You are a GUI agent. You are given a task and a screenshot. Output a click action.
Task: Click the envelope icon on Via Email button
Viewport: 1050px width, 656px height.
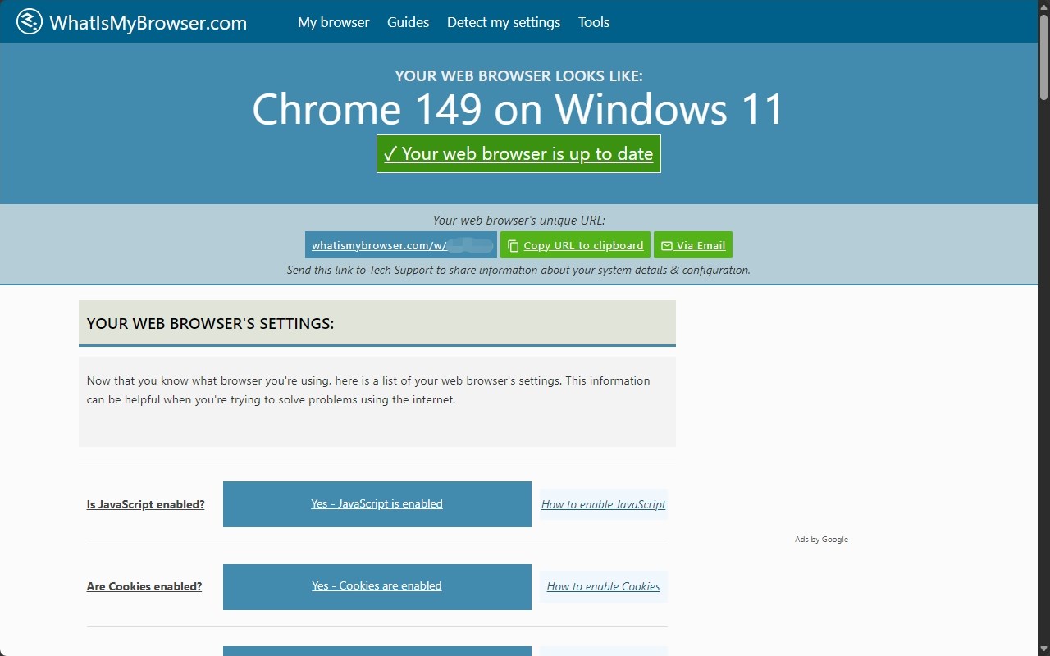667,246
